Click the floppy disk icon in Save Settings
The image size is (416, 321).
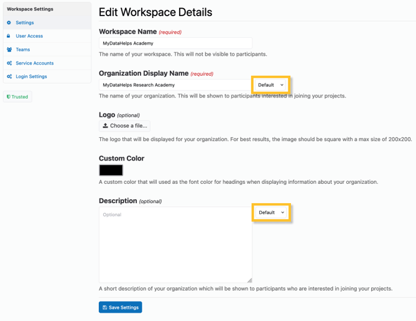pyautogui.click(x=105, y=307)
